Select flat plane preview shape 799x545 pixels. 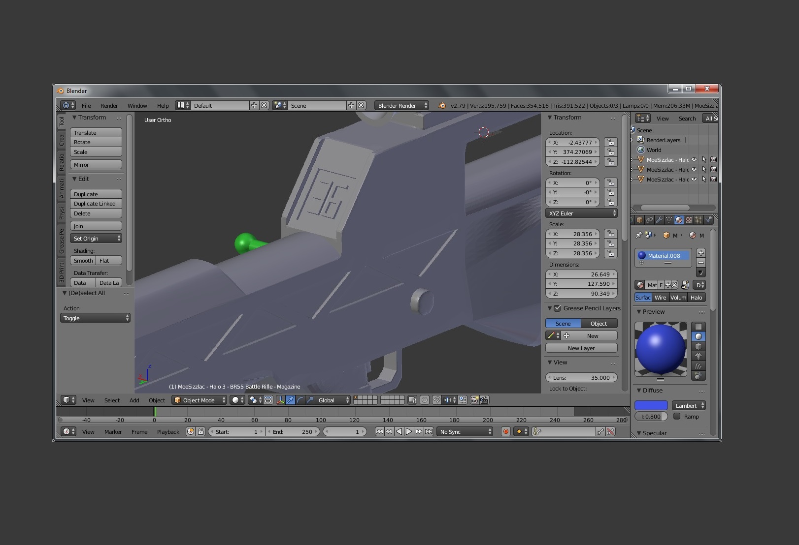(699, 327)
